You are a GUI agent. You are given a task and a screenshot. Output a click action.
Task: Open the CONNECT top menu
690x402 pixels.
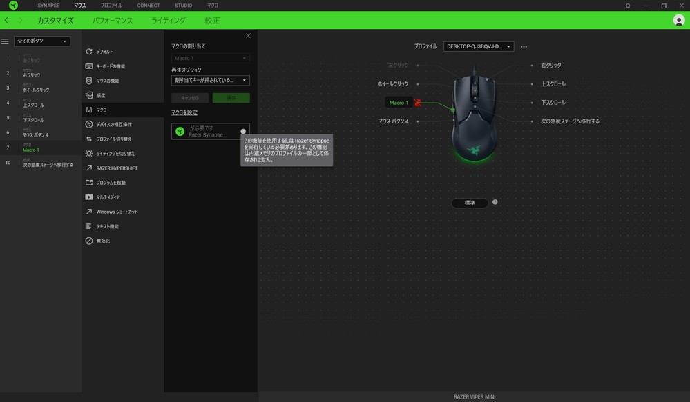pos(148,6)
